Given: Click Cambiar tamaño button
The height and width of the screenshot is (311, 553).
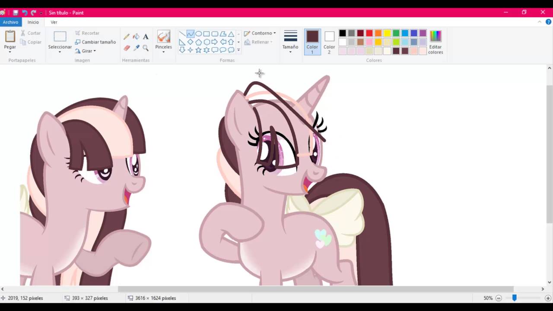Looking at the screenshot, I should coord(95,42).
